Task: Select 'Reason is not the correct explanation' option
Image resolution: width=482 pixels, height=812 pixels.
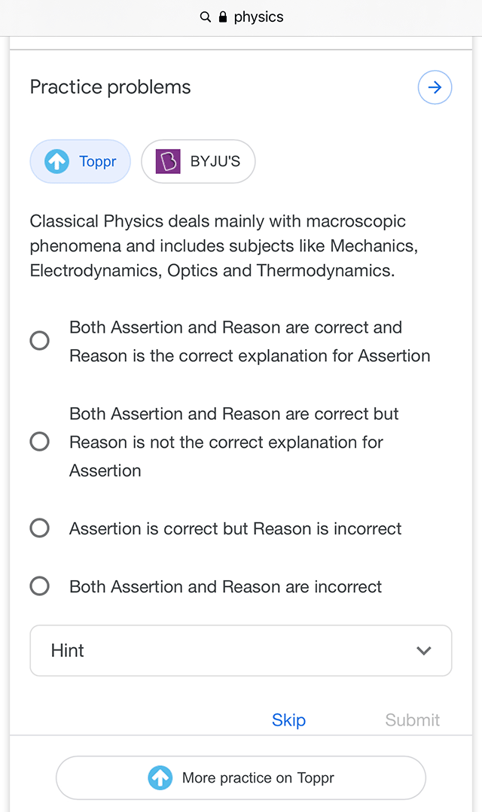Action: pos(40,442)
